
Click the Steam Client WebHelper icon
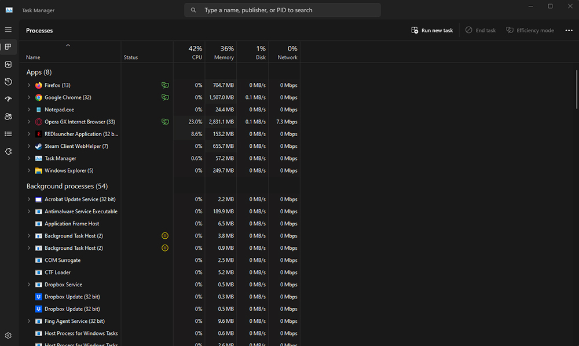pos(38,147)
